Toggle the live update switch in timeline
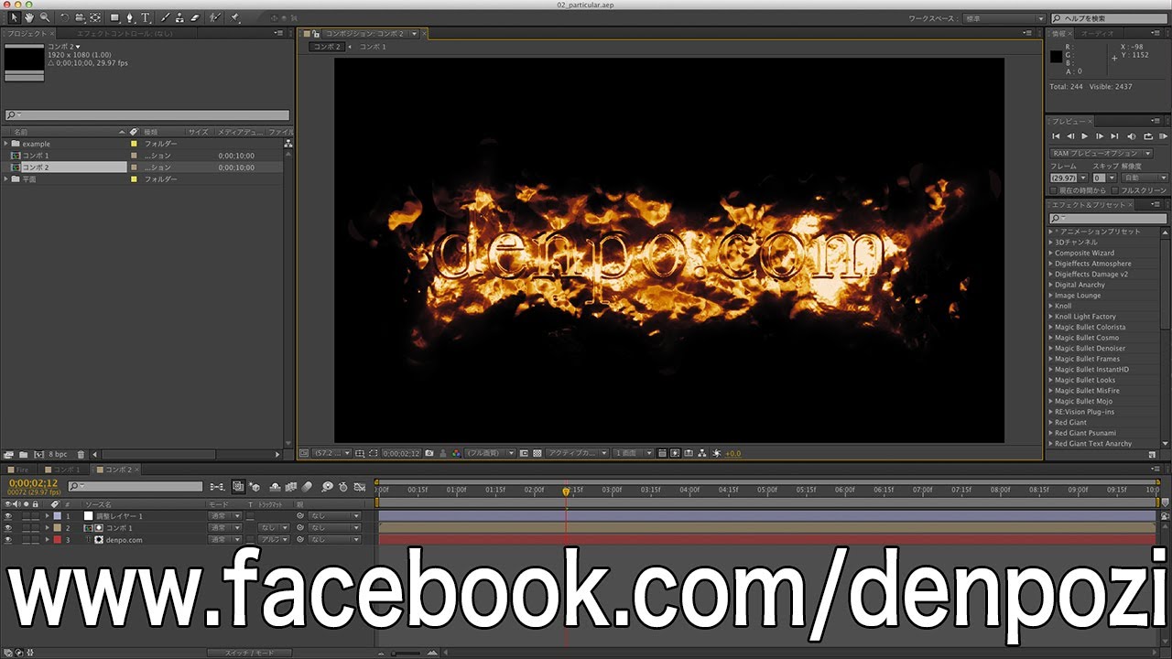The image size is (1172, 659). (x=238, y=487)
